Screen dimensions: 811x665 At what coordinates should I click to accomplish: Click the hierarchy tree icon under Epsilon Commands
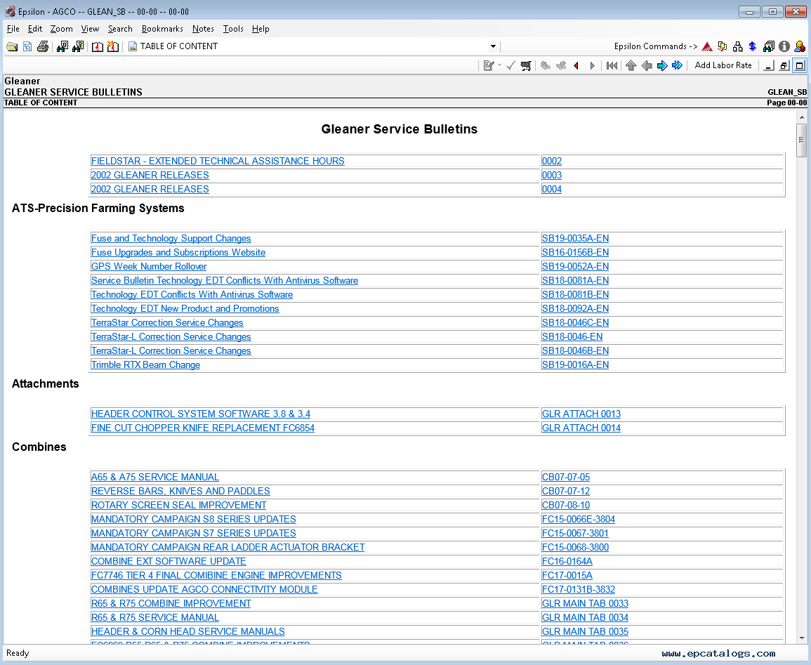coord(738,46)
